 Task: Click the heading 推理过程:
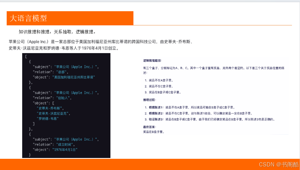pyautogui.click(x=150, y=100)
